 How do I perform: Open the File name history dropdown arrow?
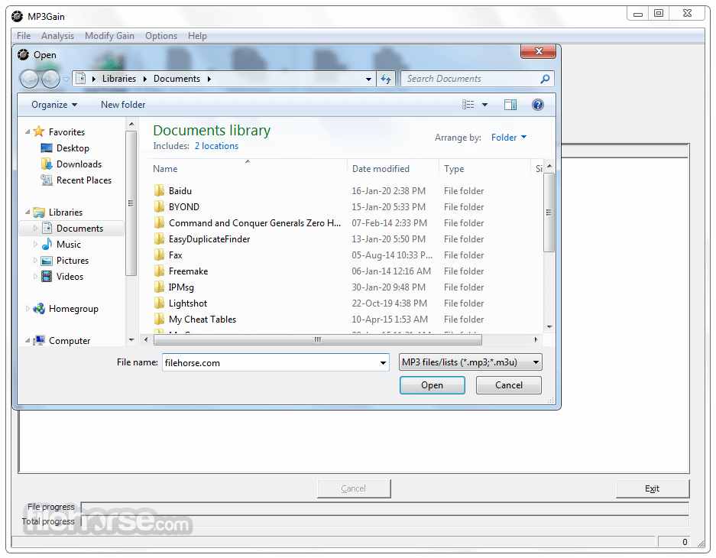[x=383, y=362]
